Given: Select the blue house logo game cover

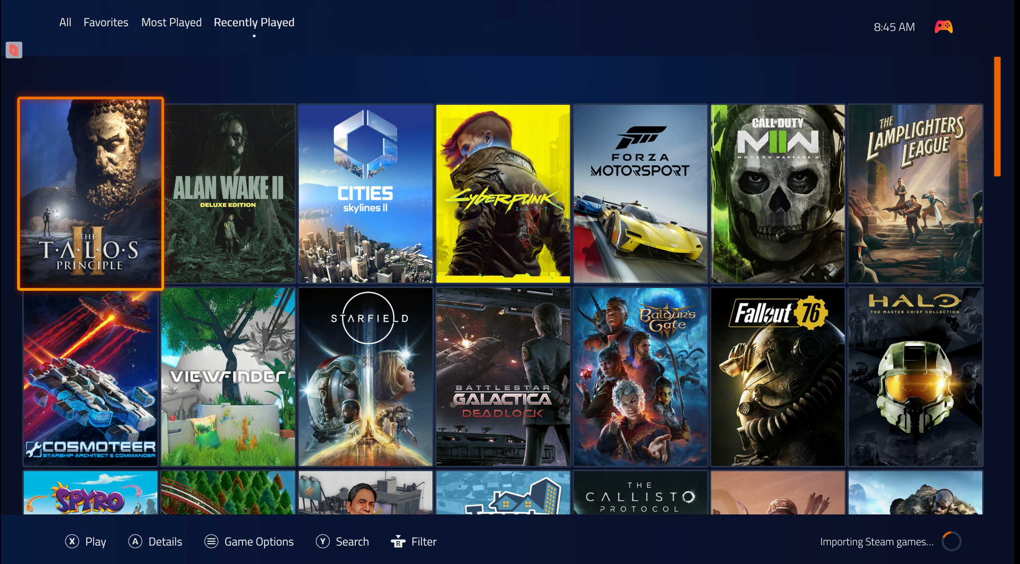Looking at the screenshot, I should 503,493.
